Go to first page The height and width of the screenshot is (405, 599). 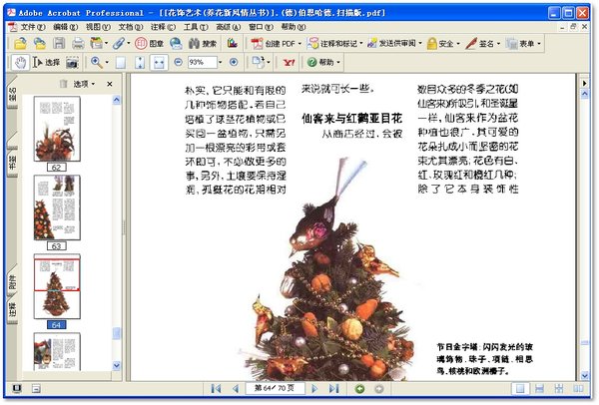(216, 389)
